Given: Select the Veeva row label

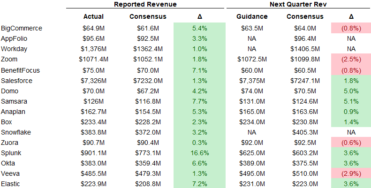Looking at the screenshot, I should point(10,173).
